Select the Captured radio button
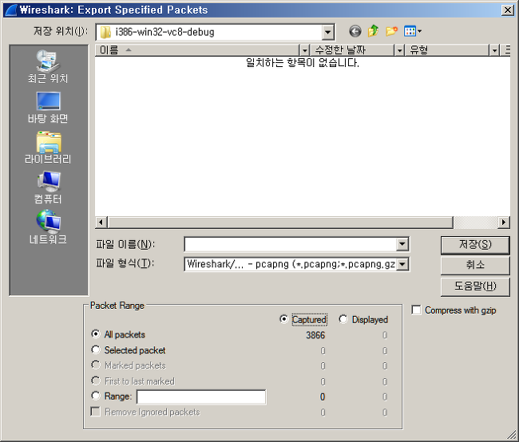The width and height of the screenshot is (519, 442). [x=283, y=319]
